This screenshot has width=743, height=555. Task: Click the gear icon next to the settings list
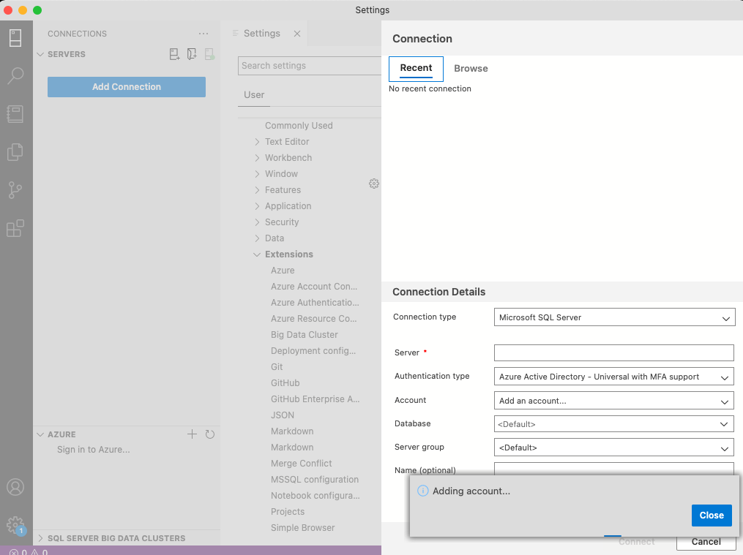(374, 184)
